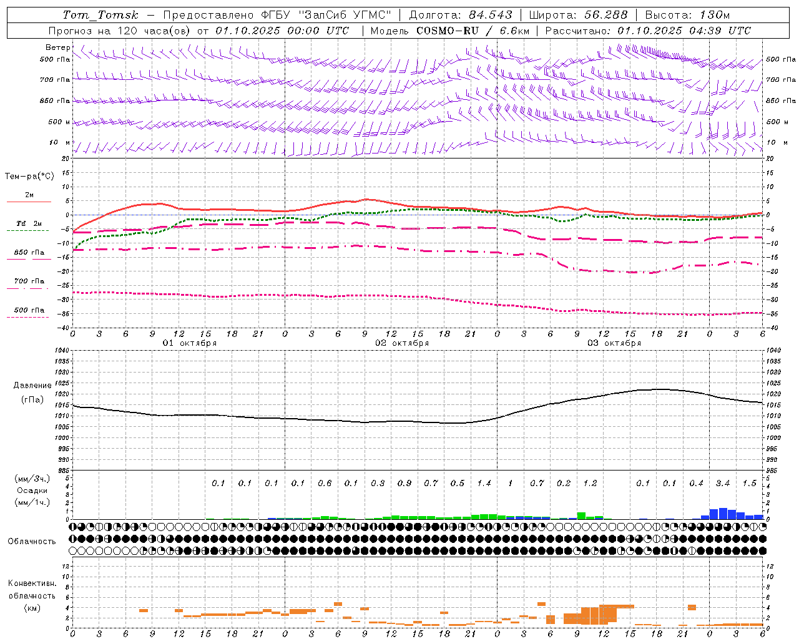Click the red 2м temperature legend line
799x639 pixels.
click(29, 202)
